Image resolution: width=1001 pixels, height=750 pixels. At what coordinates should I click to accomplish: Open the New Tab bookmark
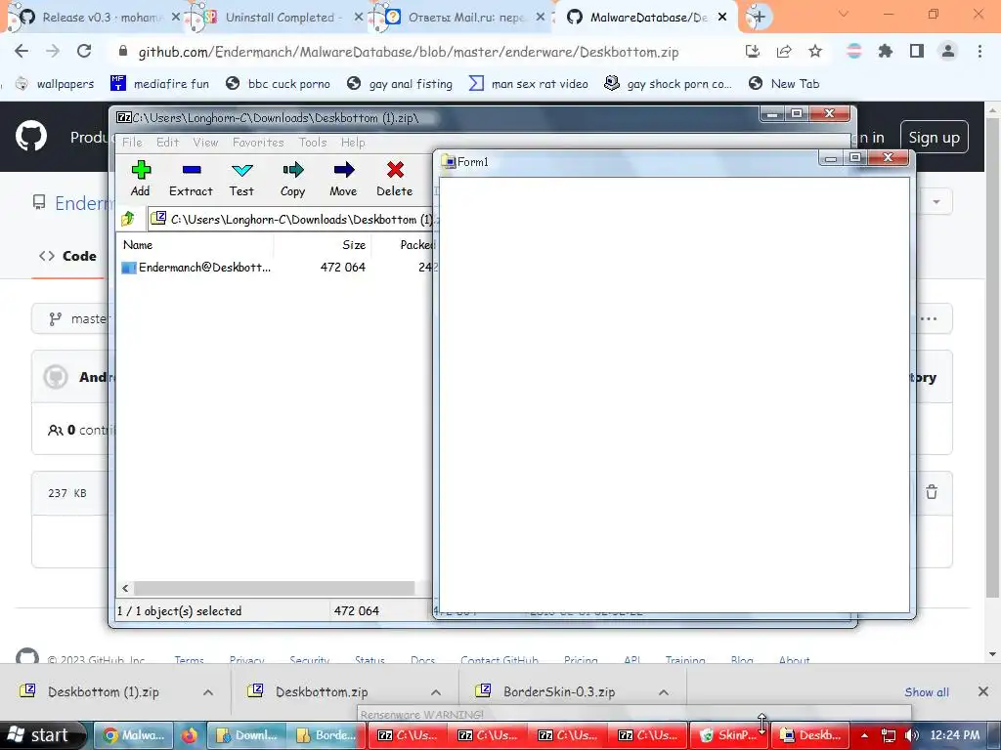784,84
